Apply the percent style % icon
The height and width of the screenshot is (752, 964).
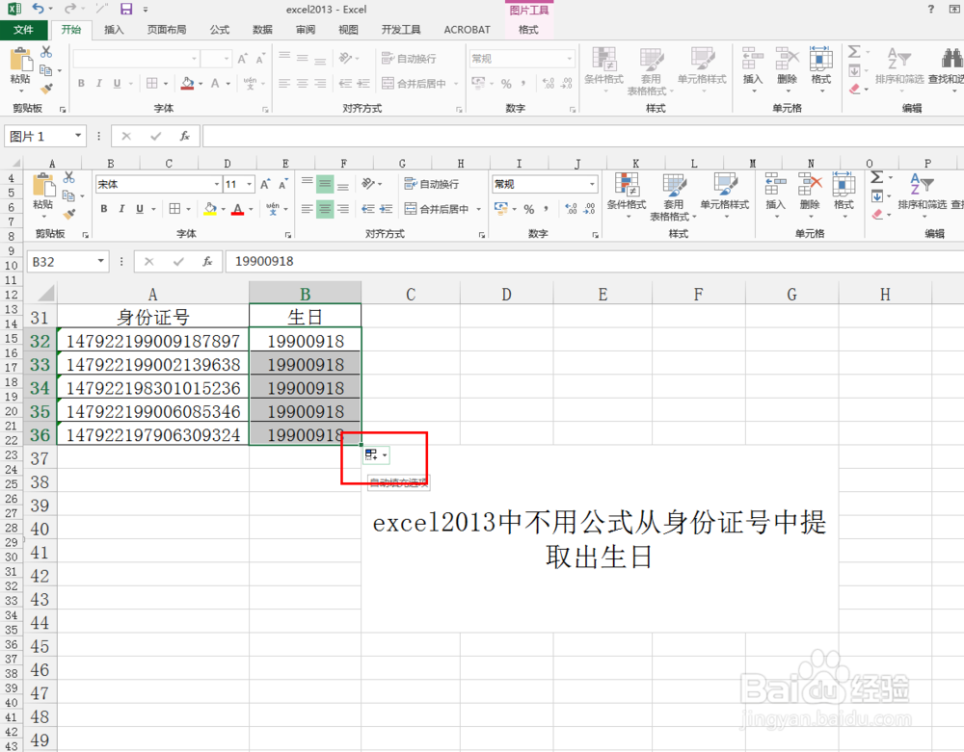[527, 207]
